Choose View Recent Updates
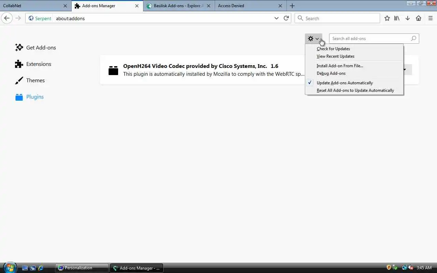Viewport: 437px width, 273px height. click(x=354, y=56)
